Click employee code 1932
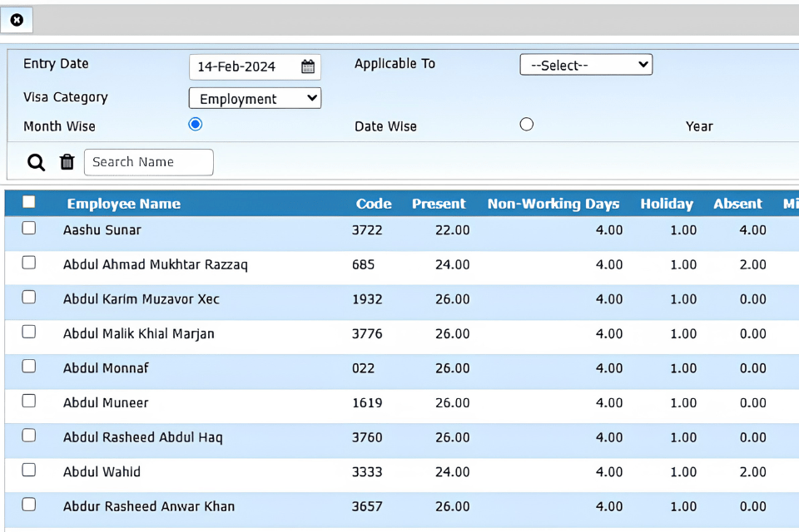 point(367,299)
